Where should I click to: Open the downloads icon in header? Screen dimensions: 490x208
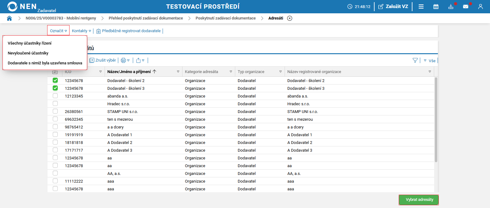pyautogui.click(x=451, y=6)
